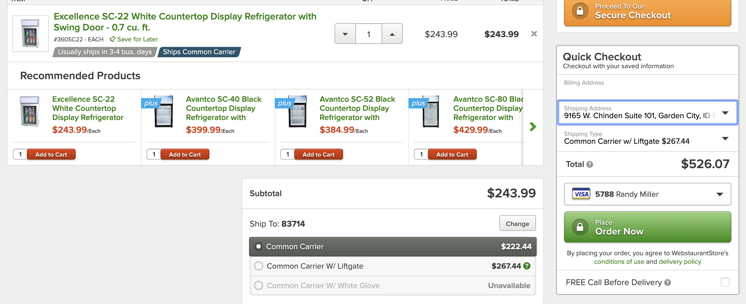This screenshot has width=746, height=304.
Task: Change the Ship To zip code
Action: [517, 223]
